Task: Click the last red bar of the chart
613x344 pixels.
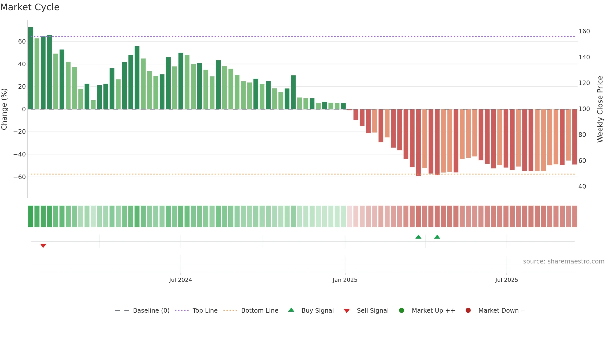Action: [575, 137]
